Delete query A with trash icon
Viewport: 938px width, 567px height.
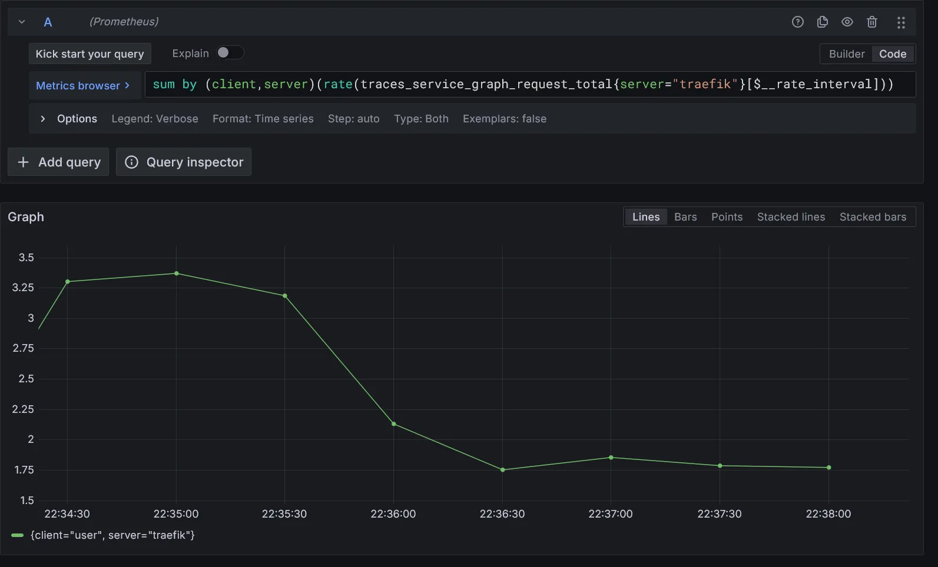pos(872,22)
